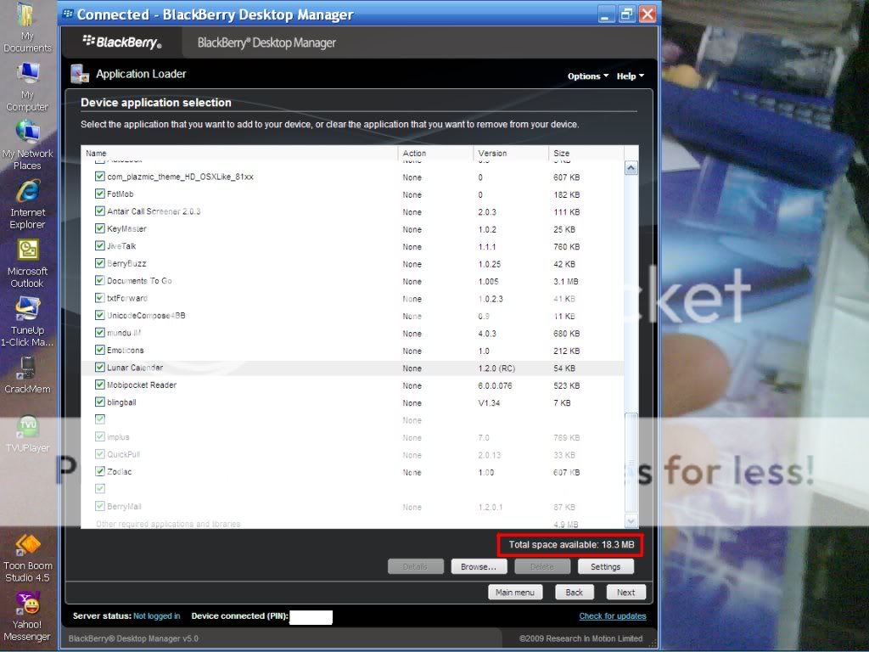This screenshot has height=652, width=869.
Task: Click the scrollbar down arrow
Action: coord(631,519)
